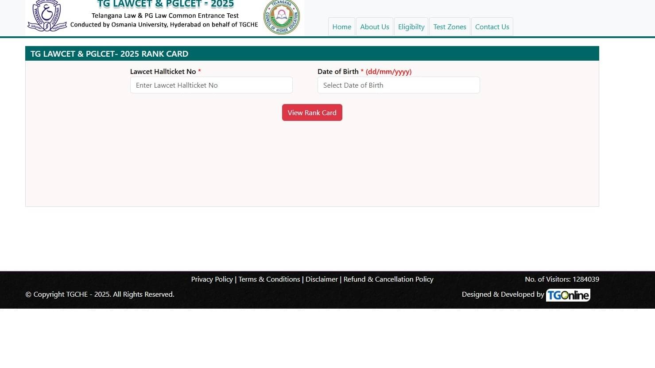This screenshot has width=655, height=368.
Task: Focus the Lawcet Hallticket No field
Action: click(211, 85)
